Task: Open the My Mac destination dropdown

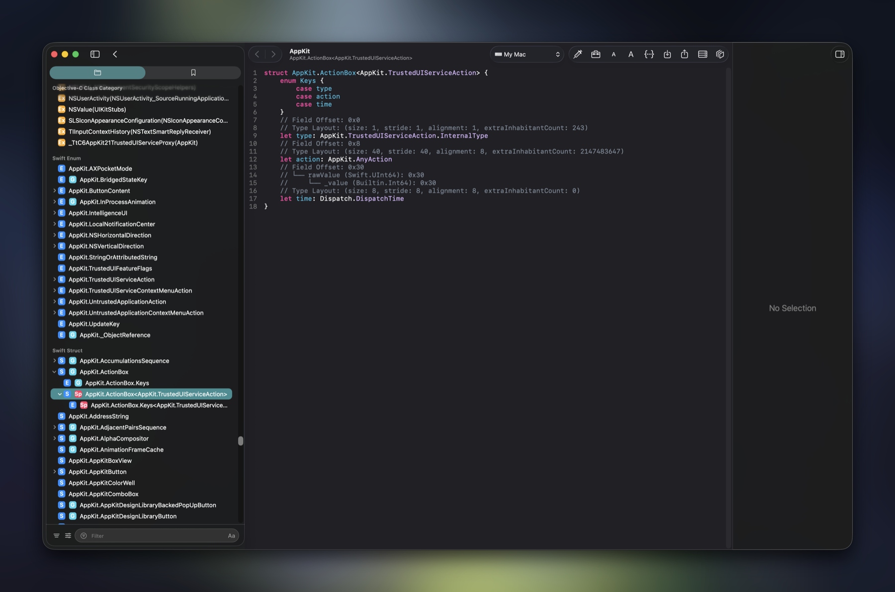Action: pos(527,54)
